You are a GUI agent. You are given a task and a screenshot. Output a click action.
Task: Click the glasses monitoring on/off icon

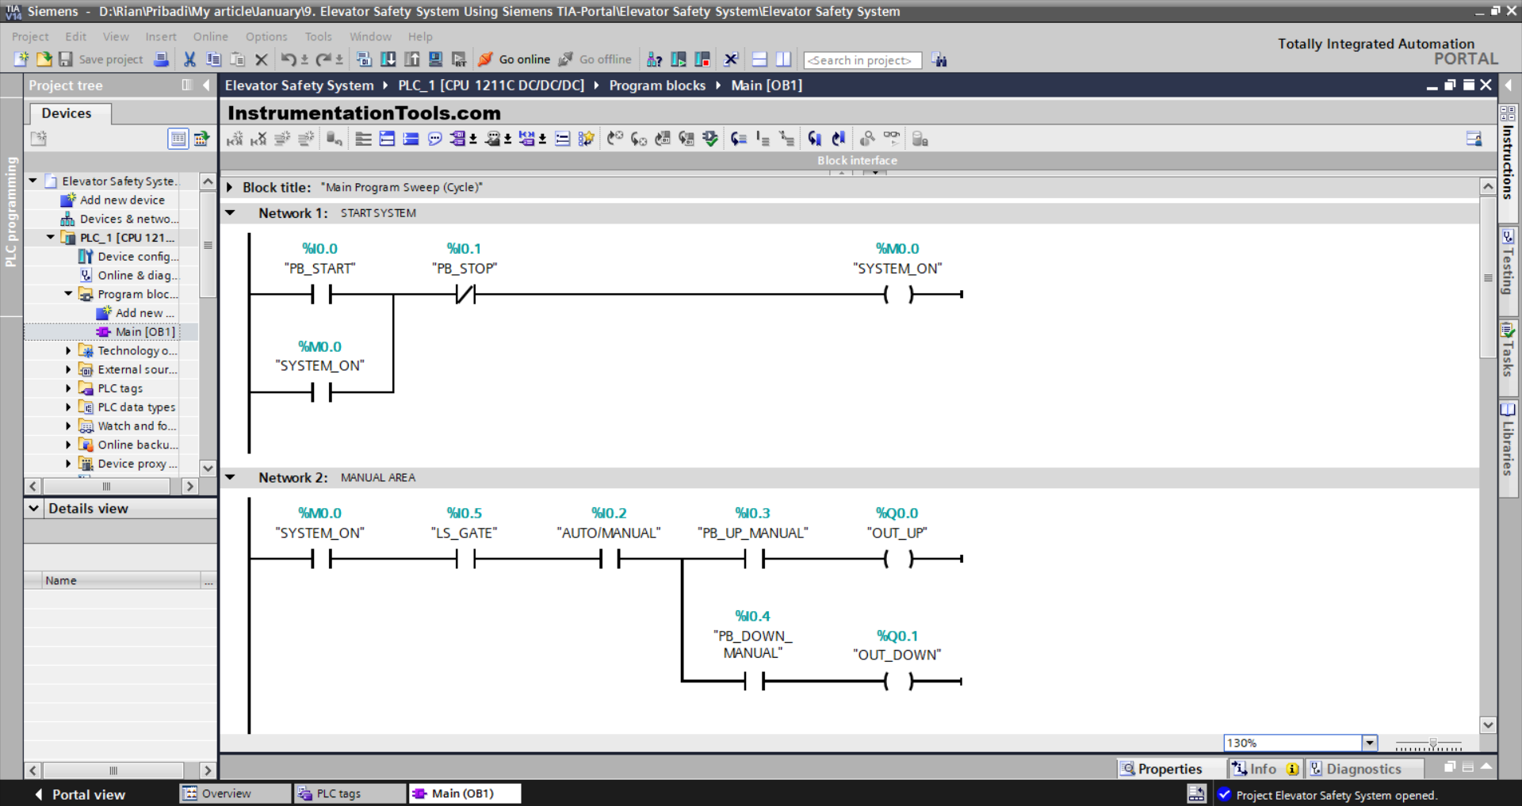[892, 139]
